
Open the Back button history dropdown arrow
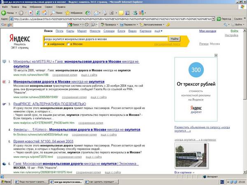(16, 13)
